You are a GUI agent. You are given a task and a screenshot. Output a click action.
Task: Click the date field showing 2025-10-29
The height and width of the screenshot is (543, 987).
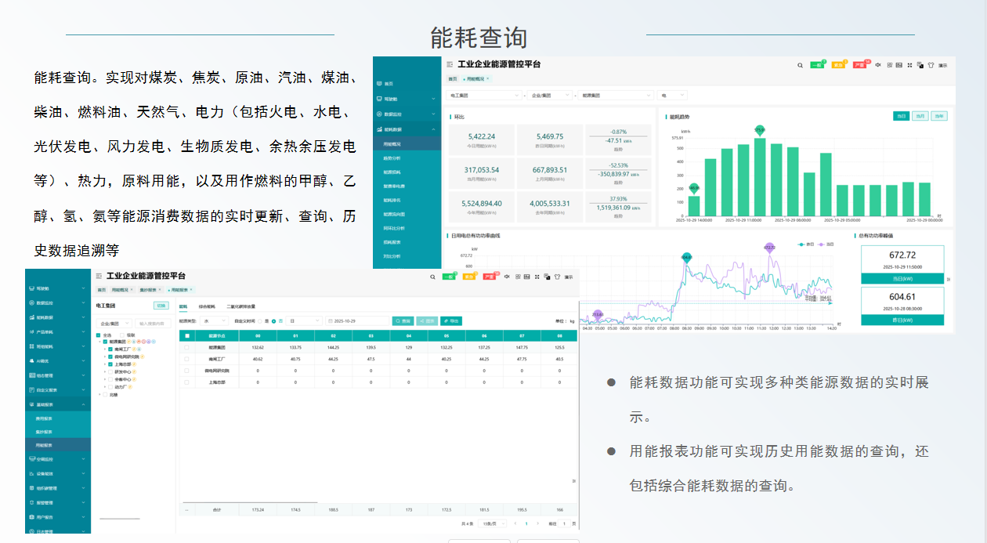pos(358,320)
